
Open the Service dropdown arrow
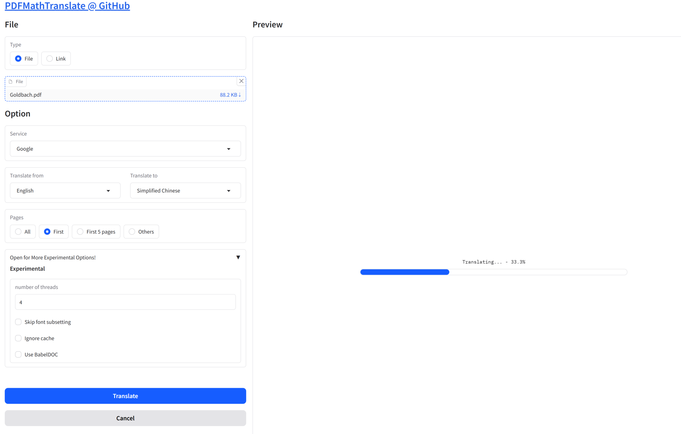228,149
